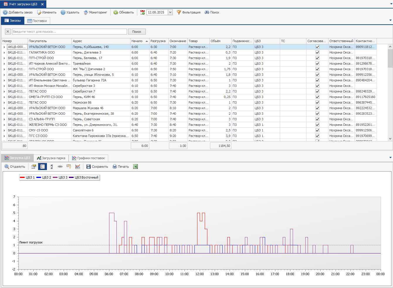Click the search text input field
Viewport: 393px width, 288px height.
(69, 32)
